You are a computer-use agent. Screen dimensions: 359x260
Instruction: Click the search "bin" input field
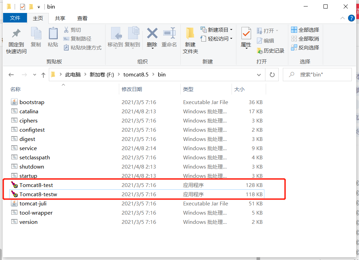[x=317, y=74]
